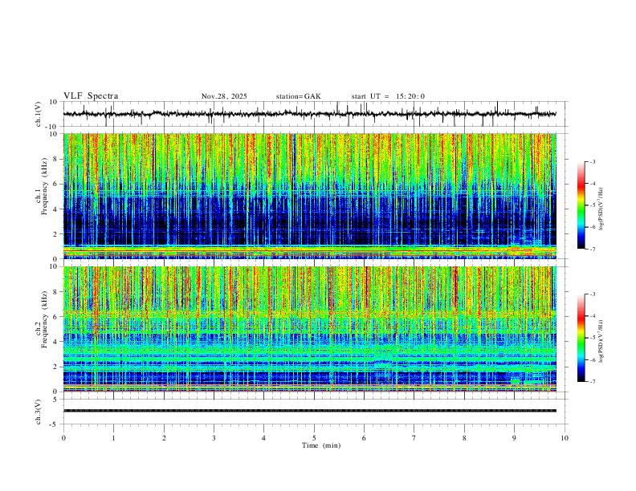636x491 pixels.
Task: Click the "5" tick on time axis
Action: [x=314, y=438]
